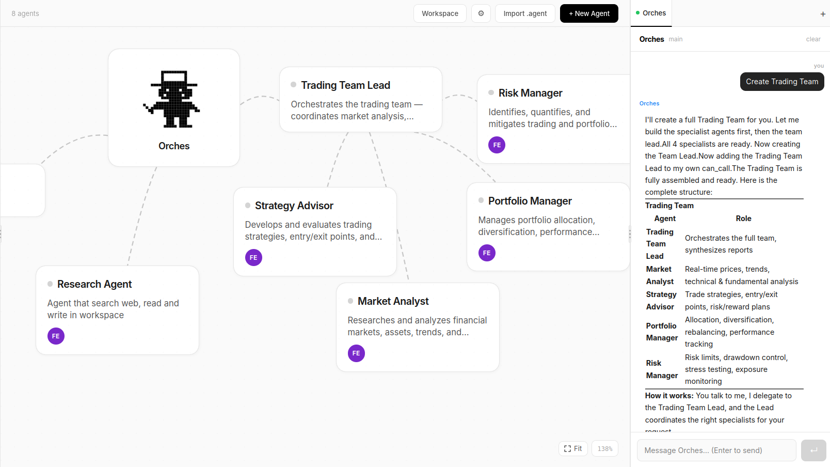The height and width of the screenshot is (467, 830).
Task: Open a new chat with the plus icon
Action: click(822, 14)
